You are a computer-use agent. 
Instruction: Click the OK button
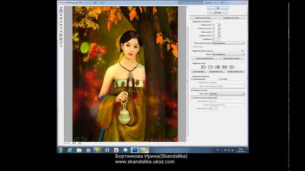[x=218, y=8]
